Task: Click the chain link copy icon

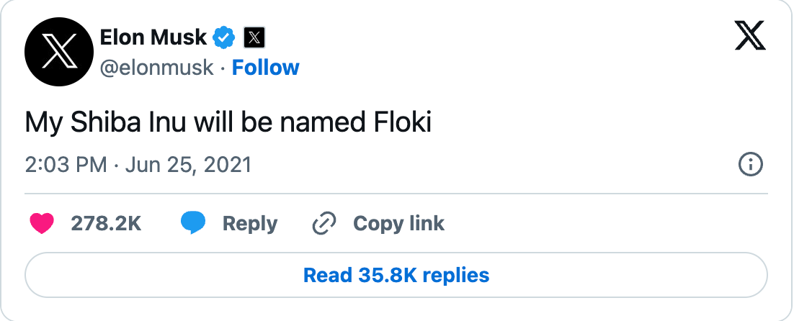Action: point(324,223)
